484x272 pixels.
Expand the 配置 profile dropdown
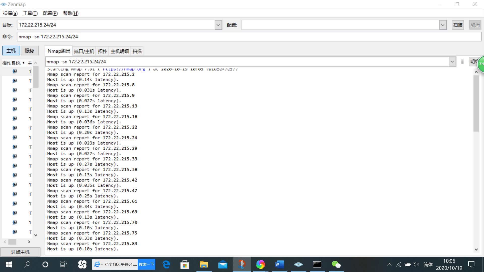[443, 25]
